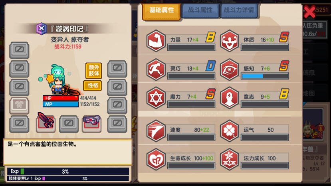Select the 灵巧 dexterity running-figure icon
The image size is (331, 186).
click(156, 69)
